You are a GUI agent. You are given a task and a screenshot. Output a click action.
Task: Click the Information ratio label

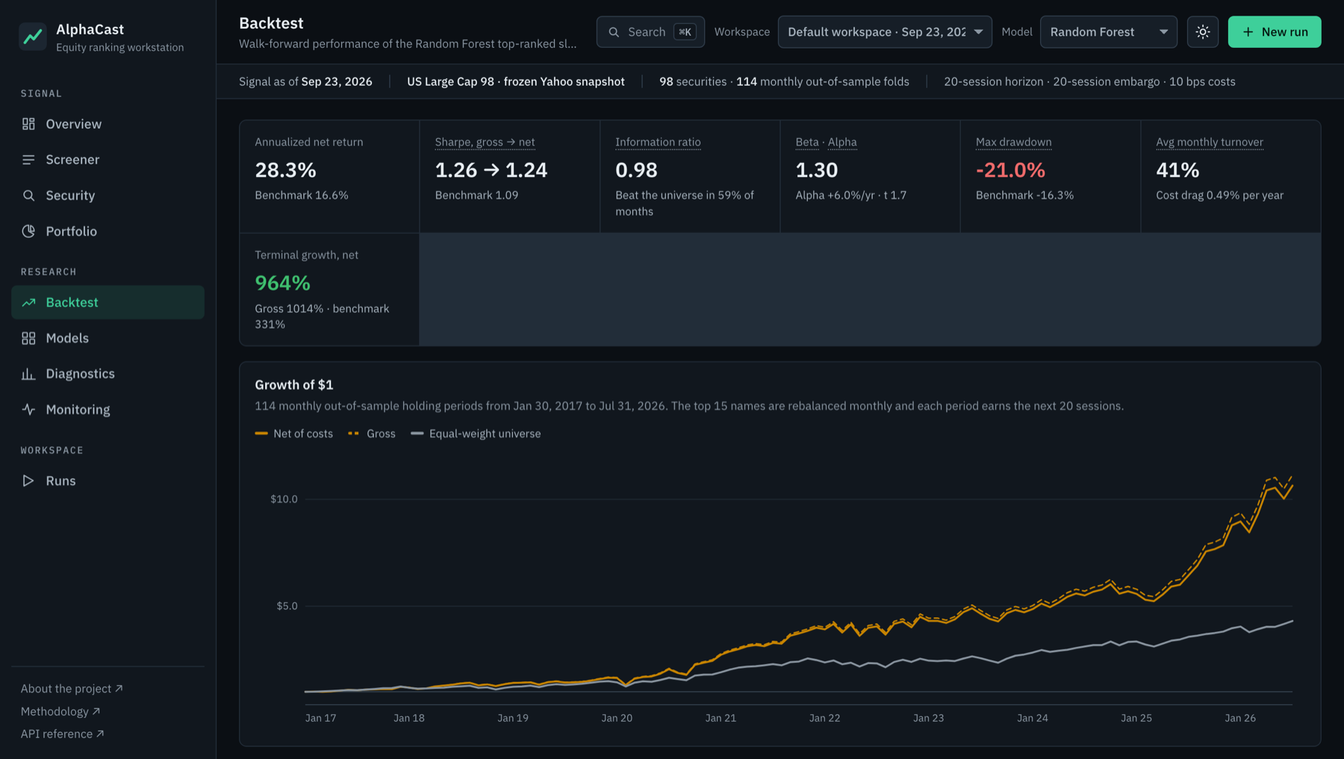[x=658, y=142]
